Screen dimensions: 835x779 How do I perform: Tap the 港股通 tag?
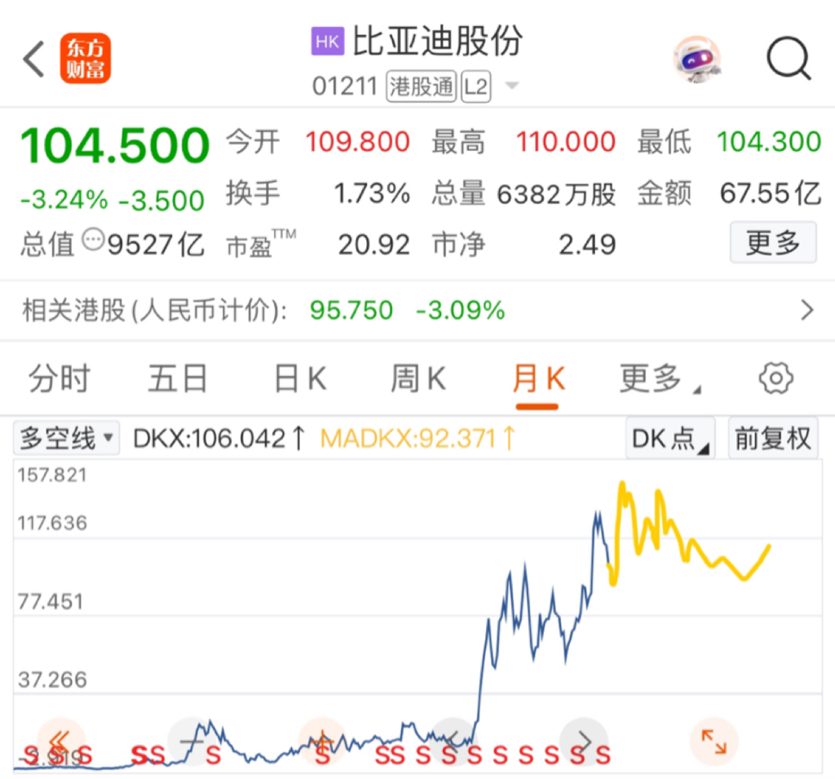pyautogui.click(x=422, y=86)
